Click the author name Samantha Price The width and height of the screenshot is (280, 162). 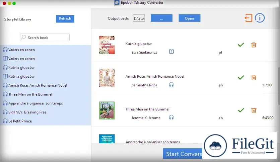point(144,85)
